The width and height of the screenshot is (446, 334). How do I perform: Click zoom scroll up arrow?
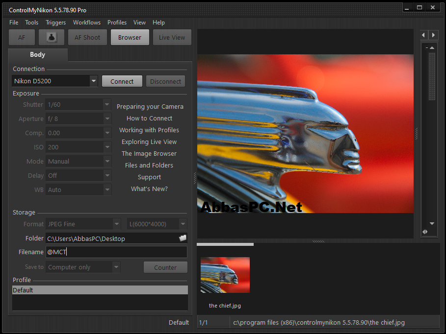coord(432,48)
